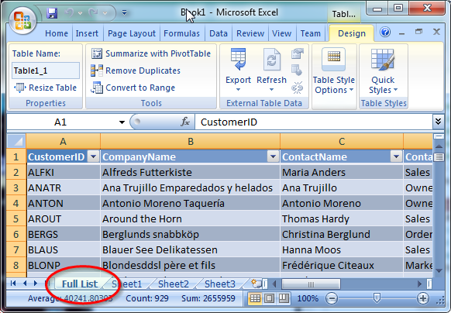Image resolution: width=451 pixels, height=313 pixels.
Task: Click the Redo arrow icon
Action: tap(94, 12)
